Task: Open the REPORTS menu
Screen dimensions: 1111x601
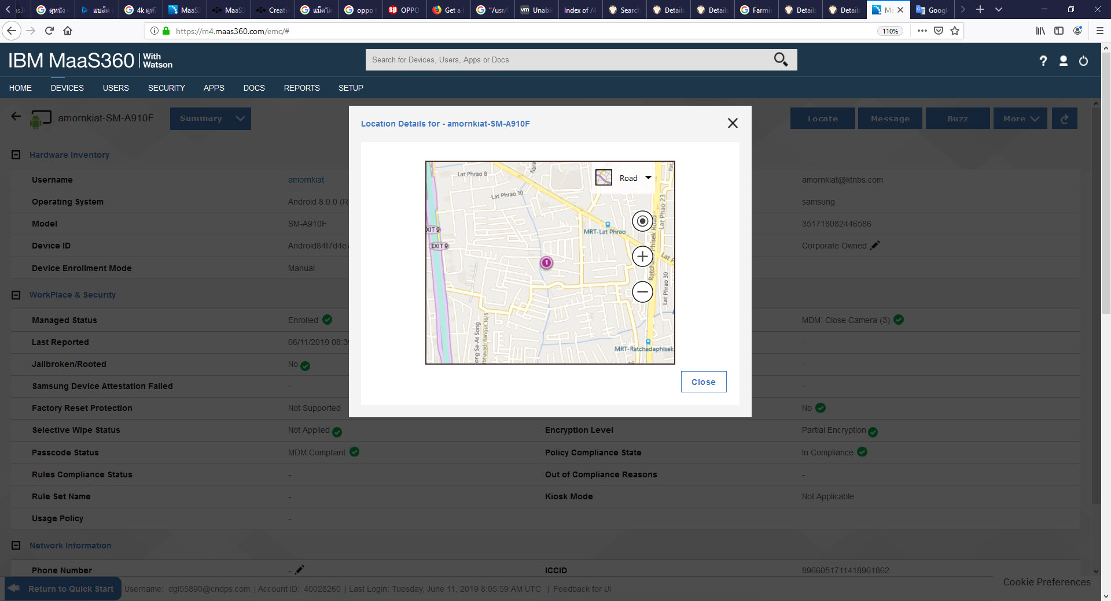Action: [x=301, y=88]
